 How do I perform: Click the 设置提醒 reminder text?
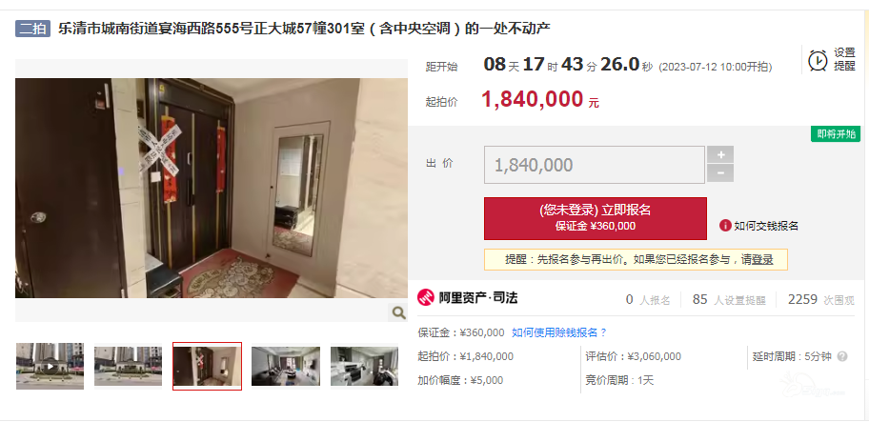(x=844, y=59)
